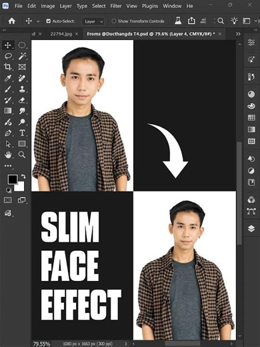Open the Layer menu
This screenshot has height=347, width=260.
(65, 6)
